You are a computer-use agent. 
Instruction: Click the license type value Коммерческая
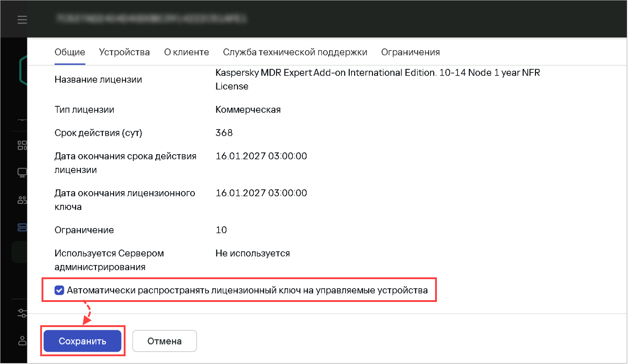pyautogui.click(x=248, y=109)
